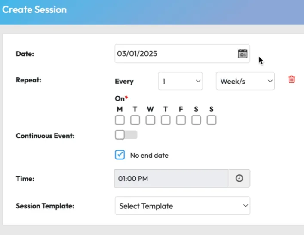Check the Tuesday checkbox
Viewport: 304px width, 235px height.
[x=135, y=120]
